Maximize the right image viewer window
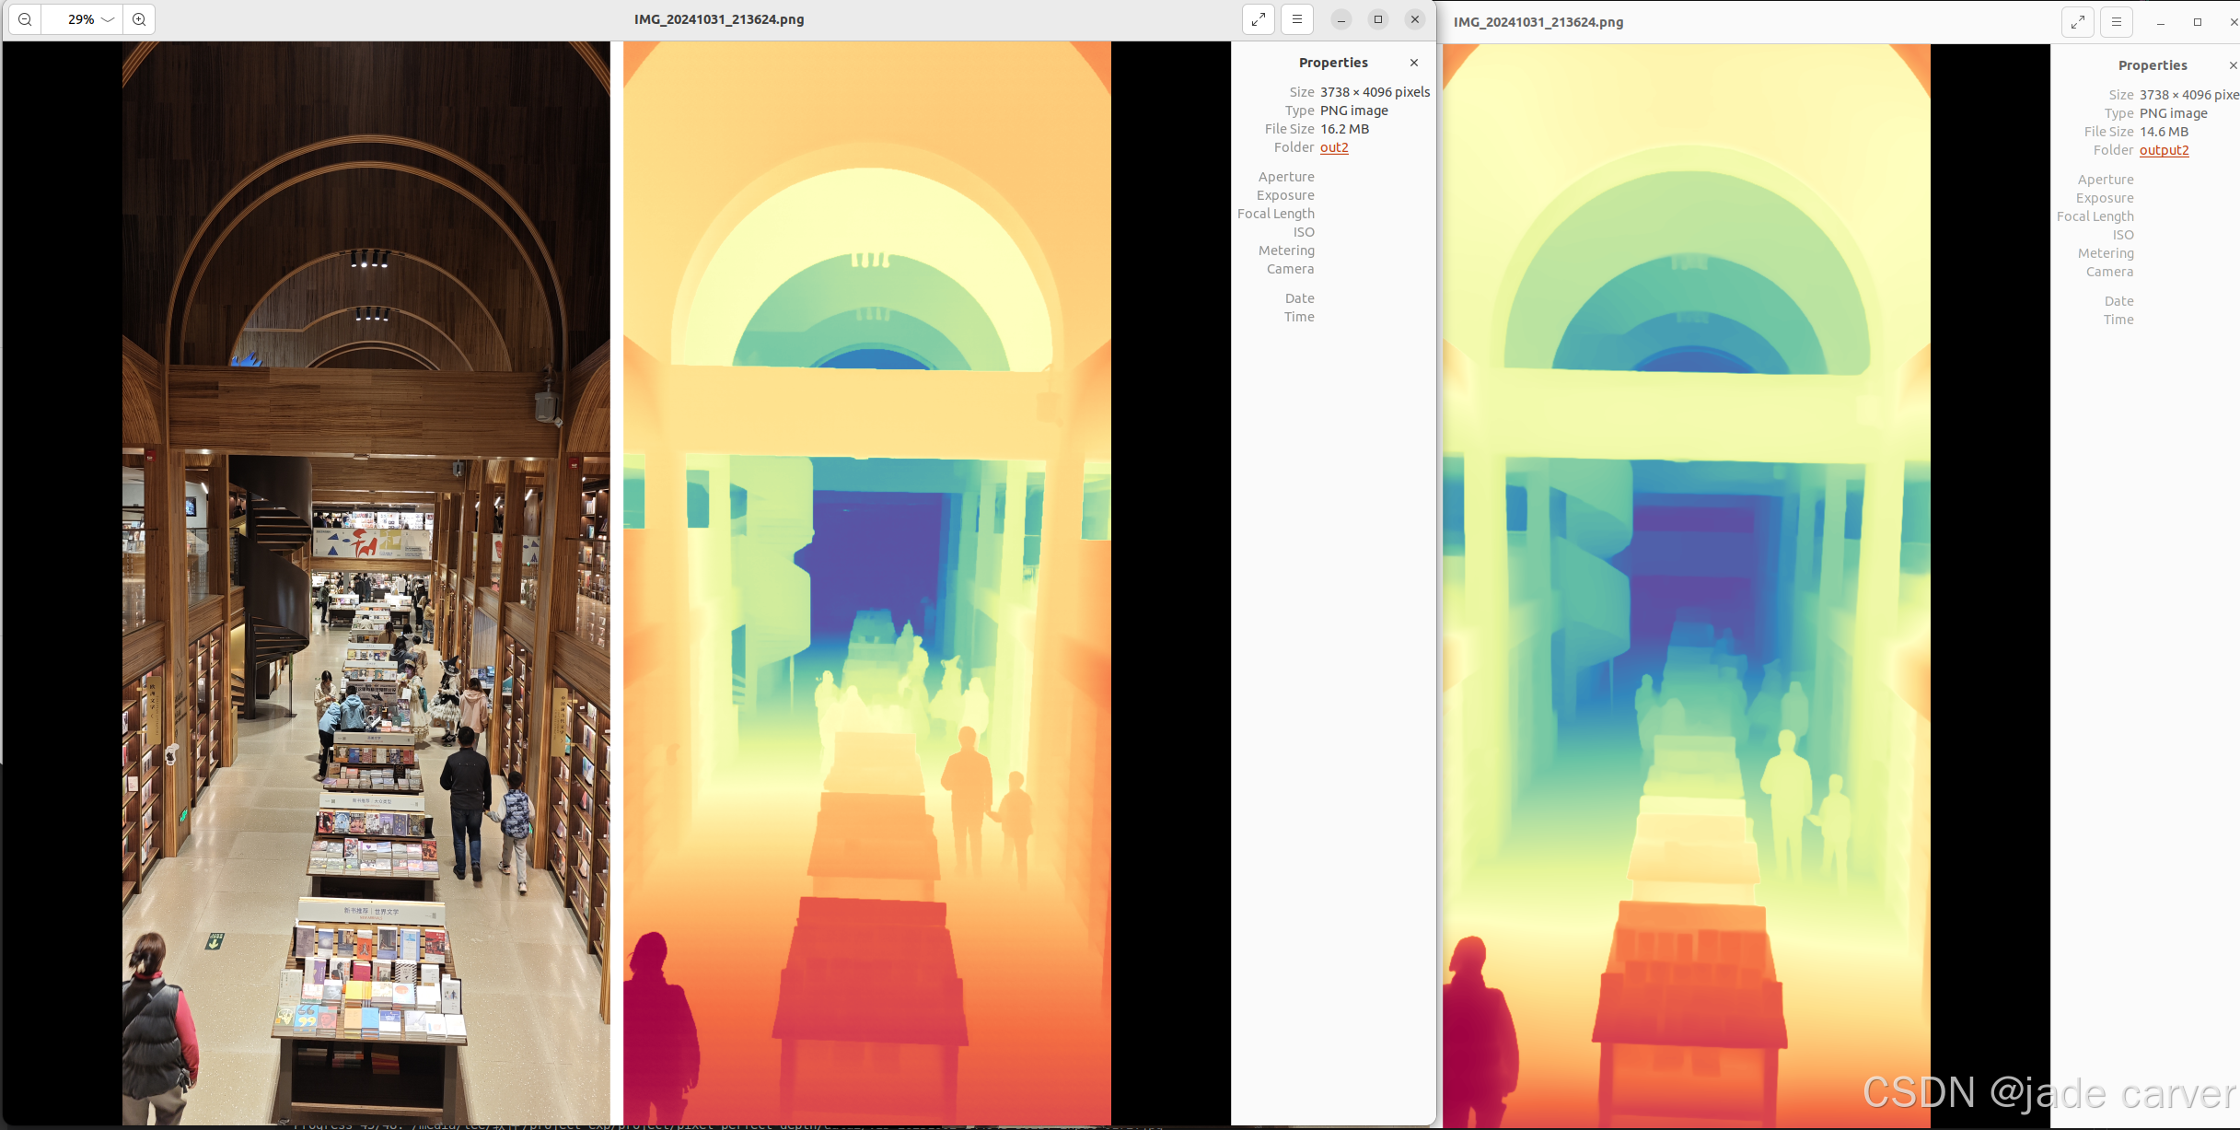 click(2198, 22)
